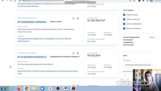Uncheck the 'Подача заявок' stage checkbox
This screenshot has height=91, width=161.
(124, 15)
